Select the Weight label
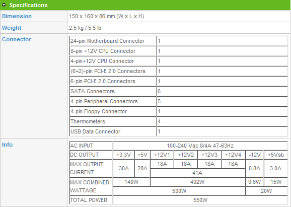291x207 pixels. tap(12, 28)
